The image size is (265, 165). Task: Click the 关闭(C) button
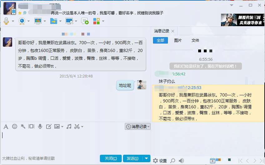111,158
